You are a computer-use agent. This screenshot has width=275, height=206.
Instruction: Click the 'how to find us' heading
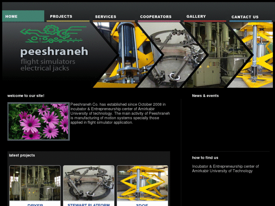coord(205,158)
